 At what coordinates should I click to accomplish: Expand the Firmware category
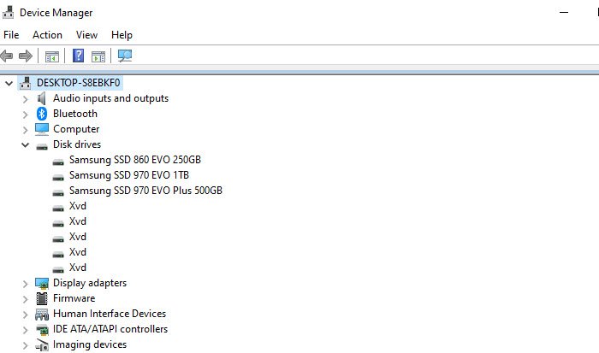[x=25, y=298]
